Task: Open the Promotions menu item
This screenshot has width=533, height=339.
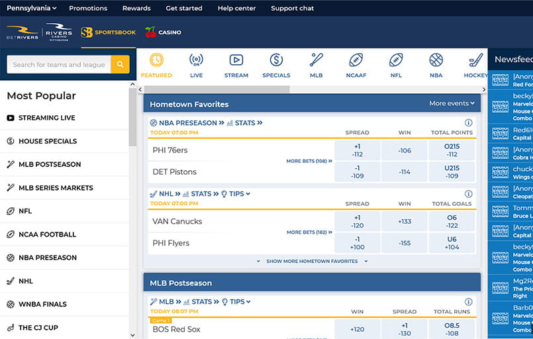Action: (x=88, y=8)
